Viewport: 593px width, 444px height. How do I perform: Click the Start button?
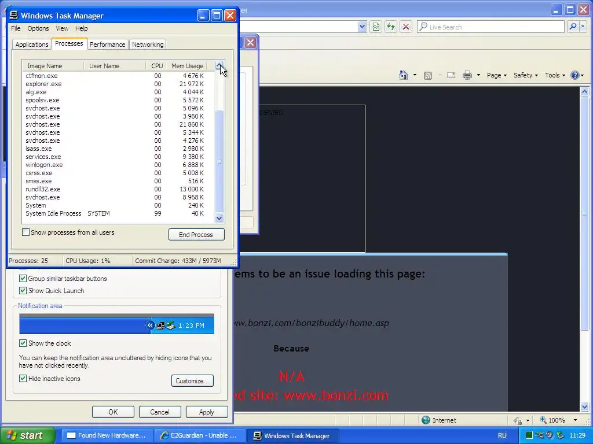click(28, 435)
